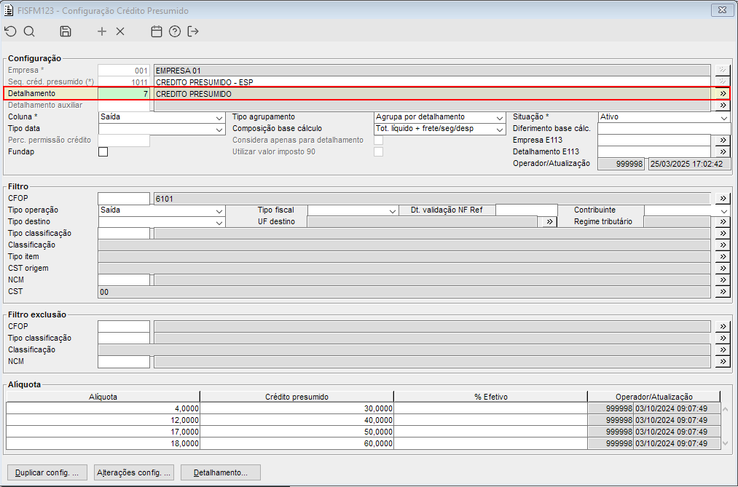This screenshot has height=487, width=738.
Task: Open the calendar toolbar icon
Action: [x=156, y=31]
